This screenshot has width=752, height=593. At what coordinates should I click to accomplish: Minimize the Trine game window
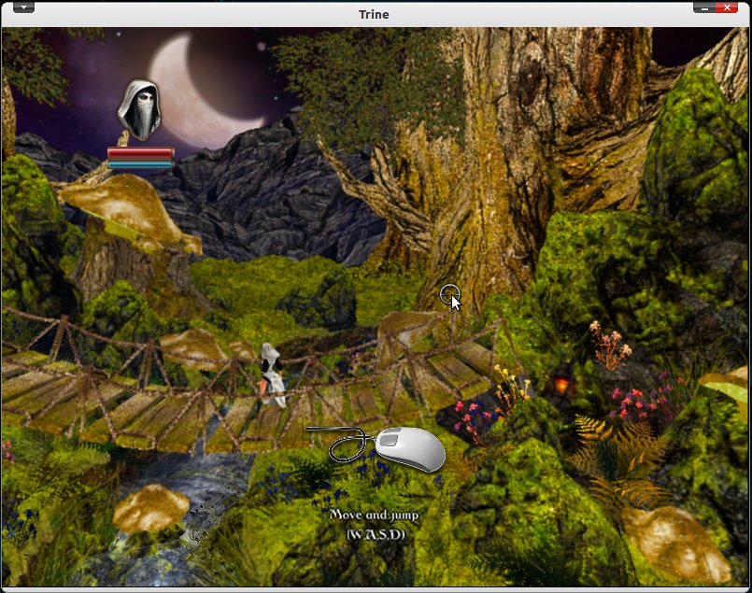[703, 7]
